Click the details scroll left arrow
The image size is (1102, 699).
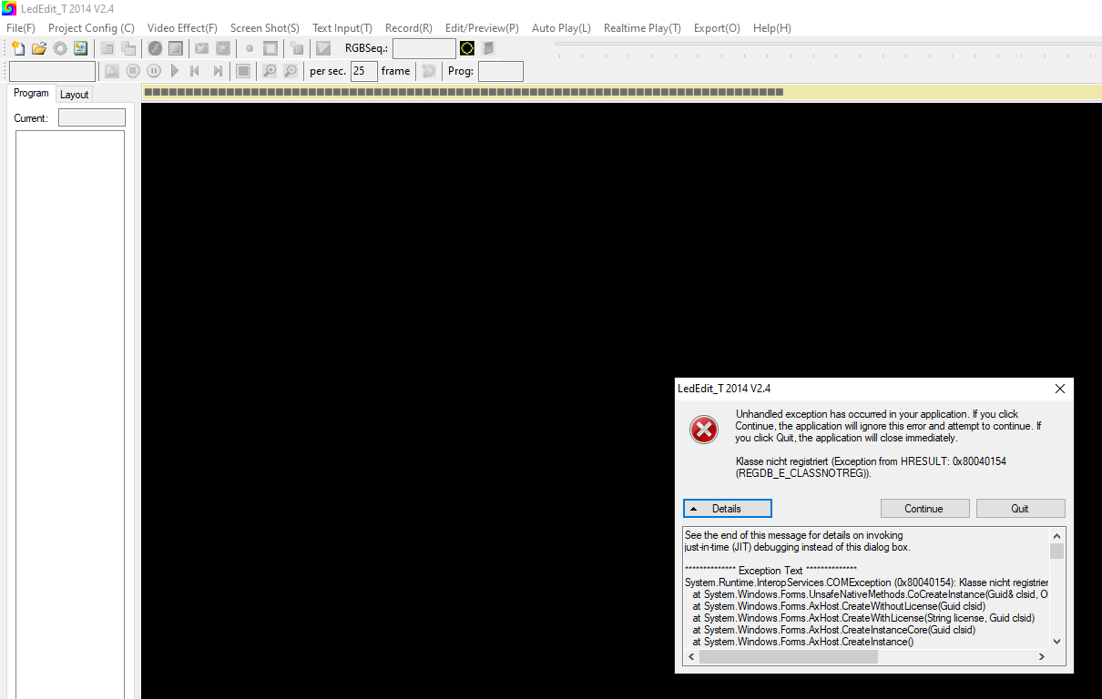coord(690,656)
